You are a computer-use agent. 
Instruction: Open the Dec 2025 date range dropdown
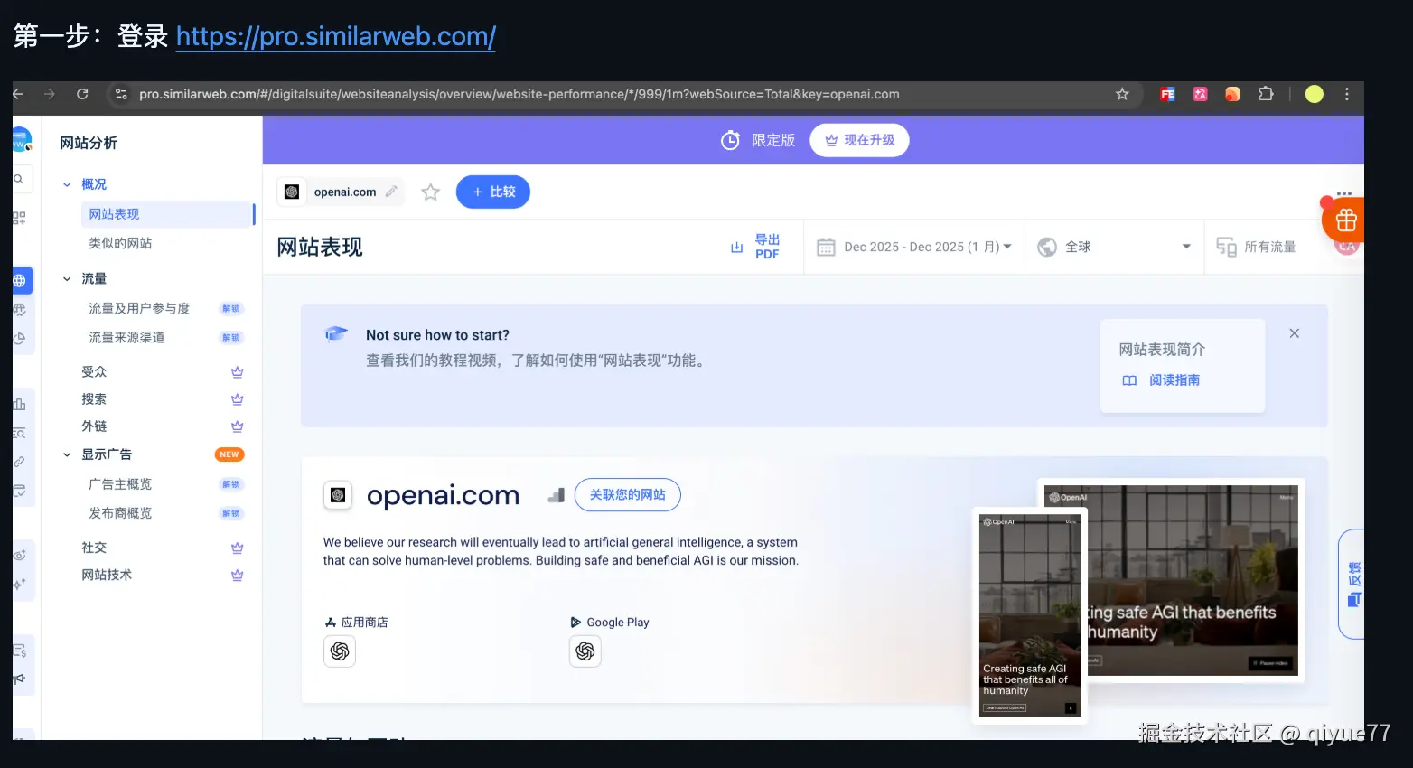[914, 247]
